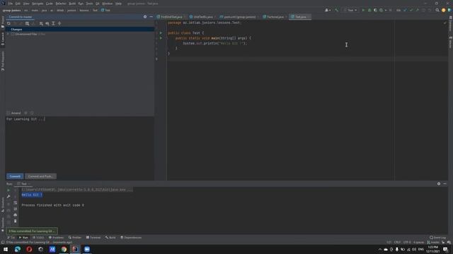This screenshot has width=453, height=254.
Task: Open the user account icon in toolbar
Action: click(x=328, y=10)
